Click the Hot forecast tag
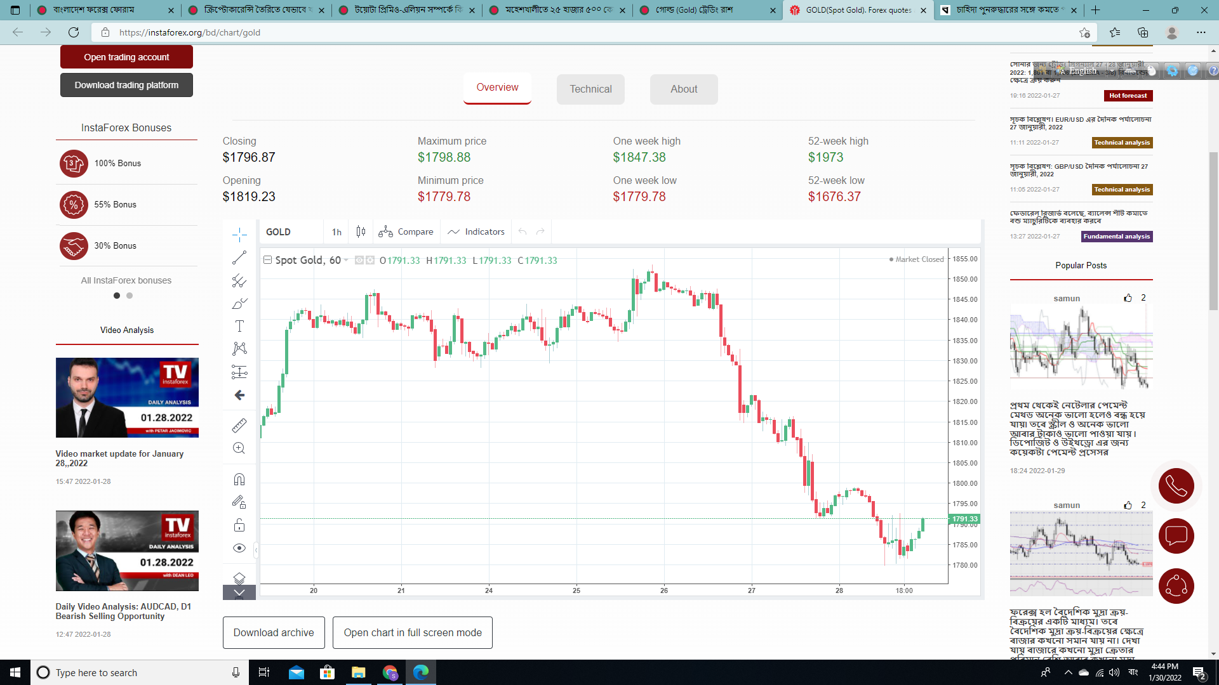 [1128, 96]
